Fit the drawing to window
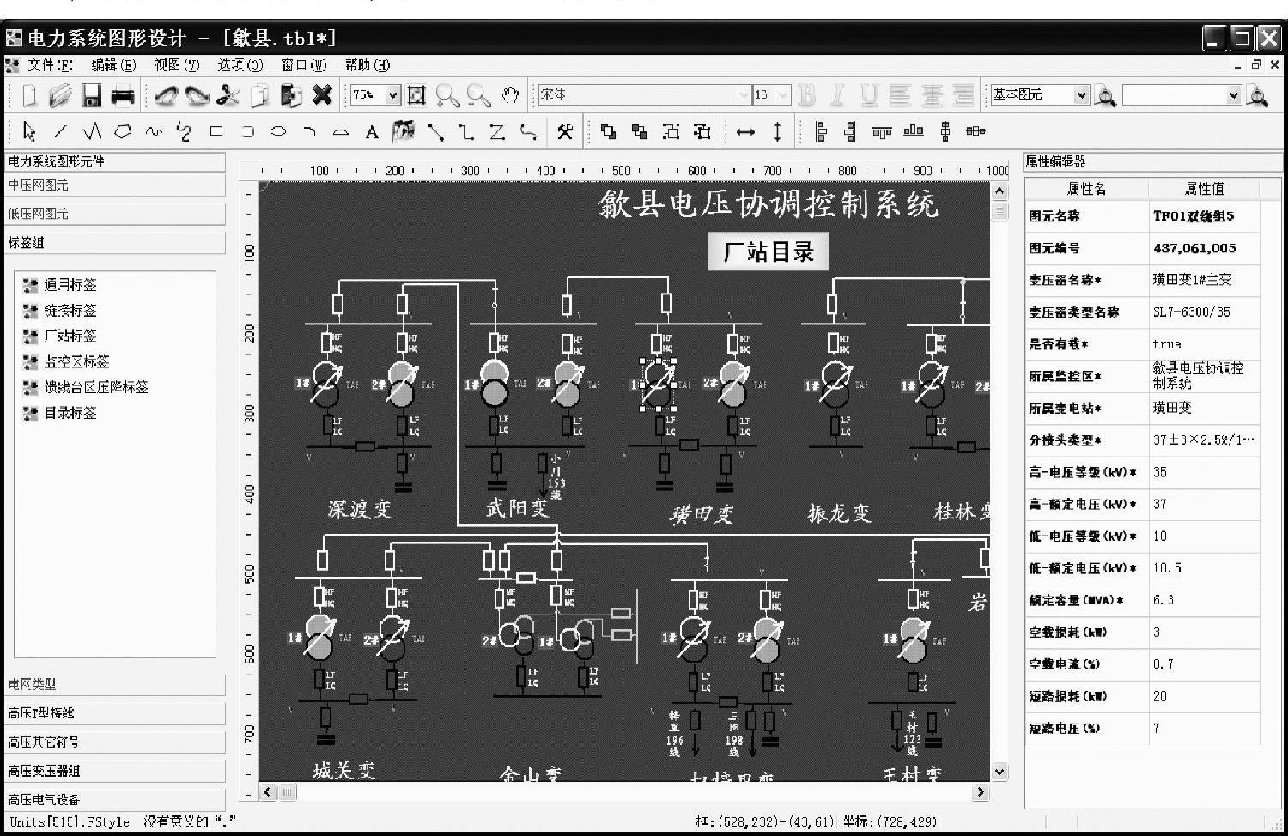 click(416, 95)
